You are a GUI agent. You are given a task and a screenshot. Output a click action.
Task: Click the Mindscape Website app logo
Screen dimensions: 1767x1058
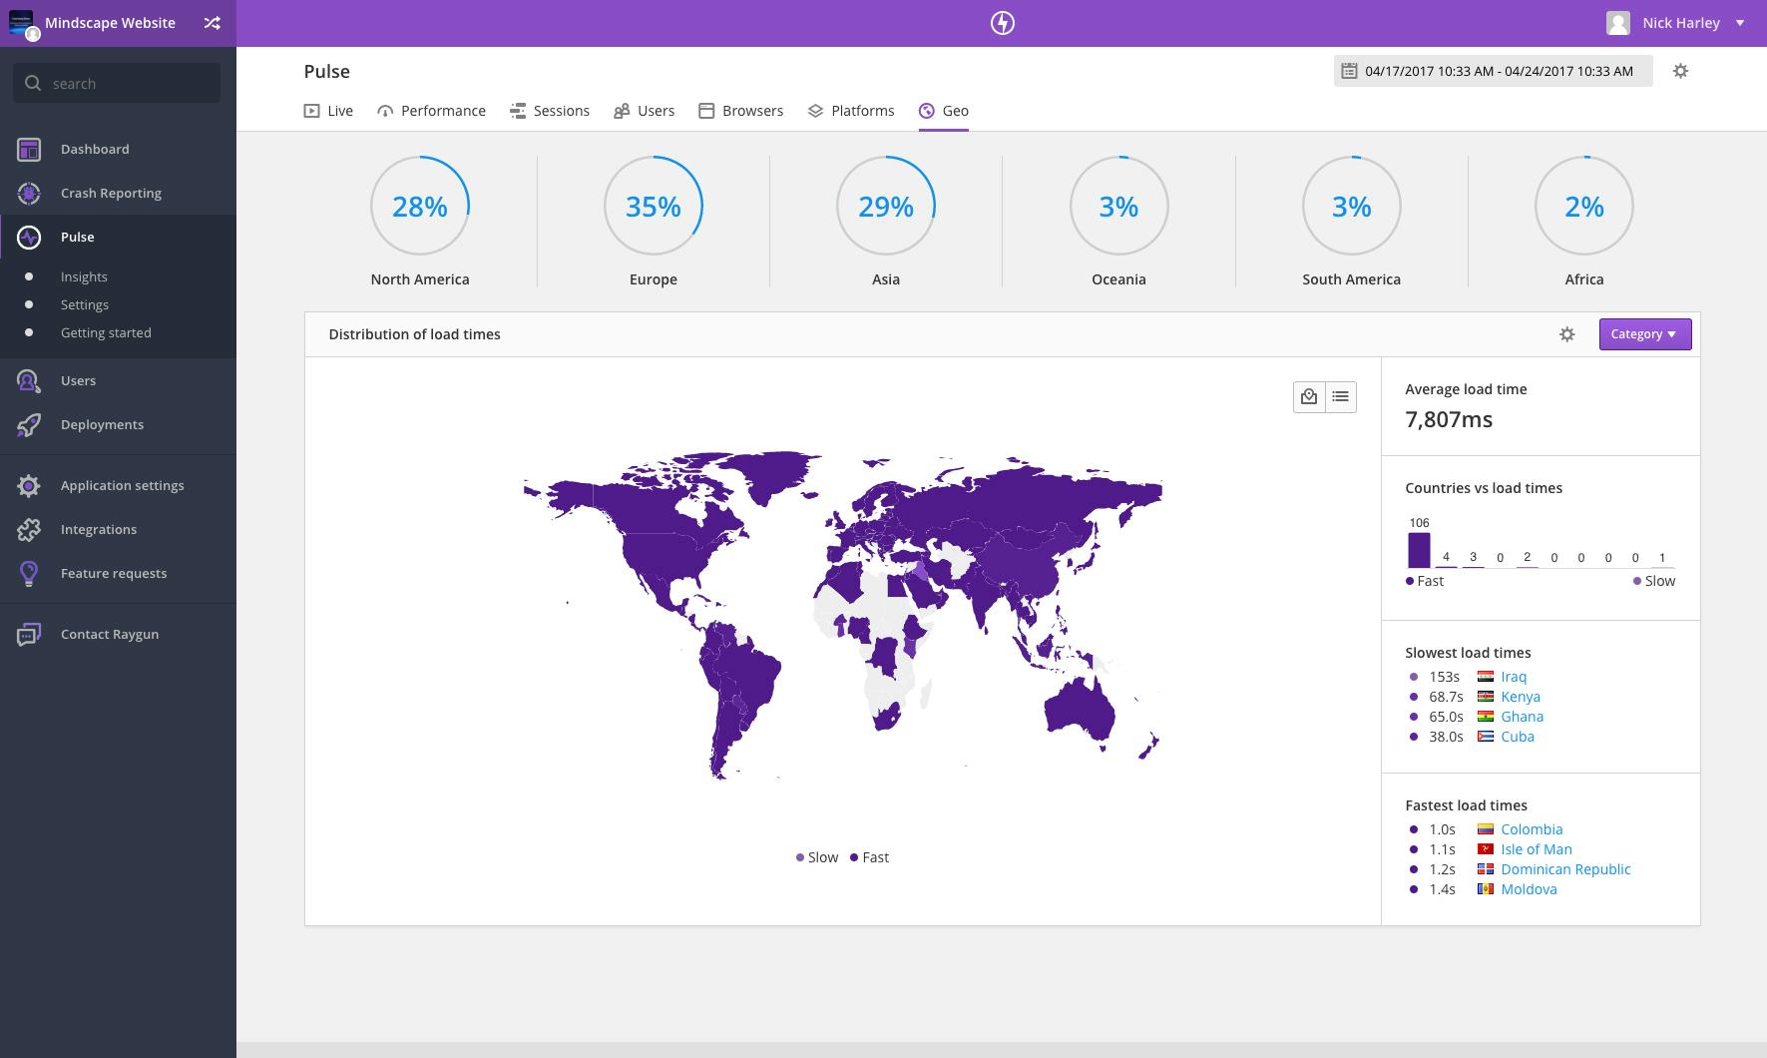coord(21,23)
